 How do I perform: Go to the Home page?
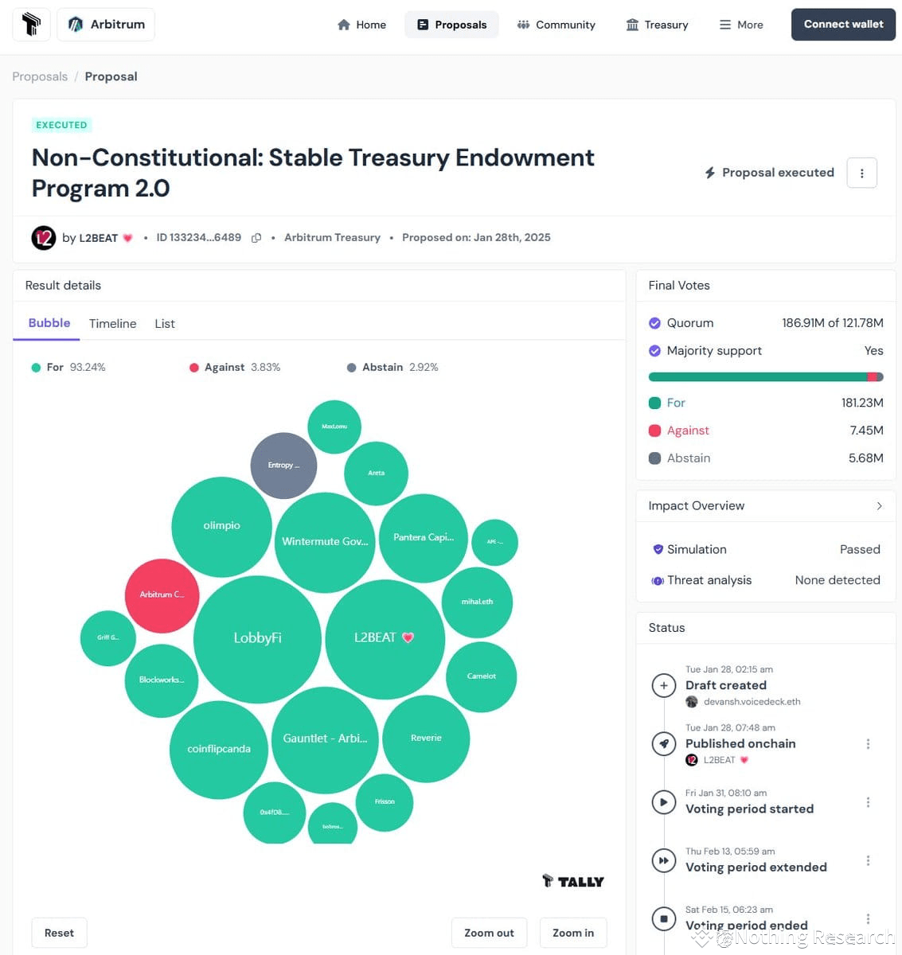(x=362, y=25)
